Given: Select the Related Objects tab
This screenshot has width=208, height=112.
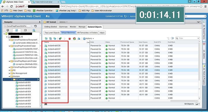Looking at the screenshot, I should point(95,27).
